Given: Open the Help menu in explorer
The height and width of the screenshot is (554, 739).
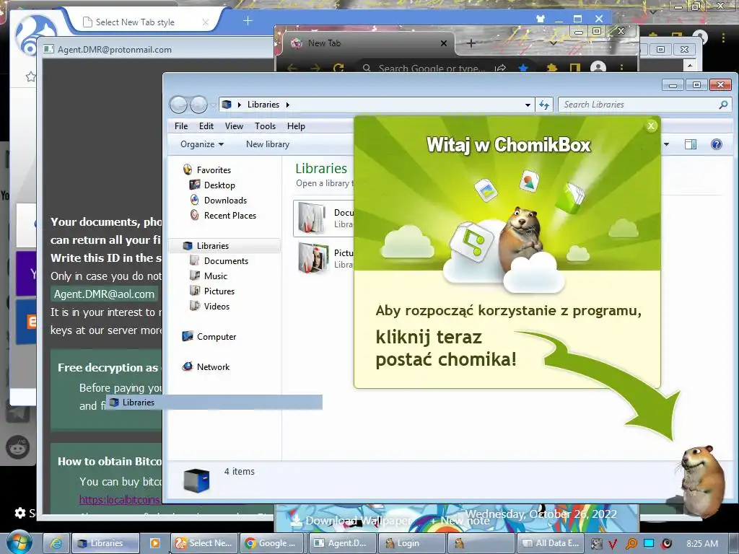Looking at the screenshot, I should (x=296, y=126).
